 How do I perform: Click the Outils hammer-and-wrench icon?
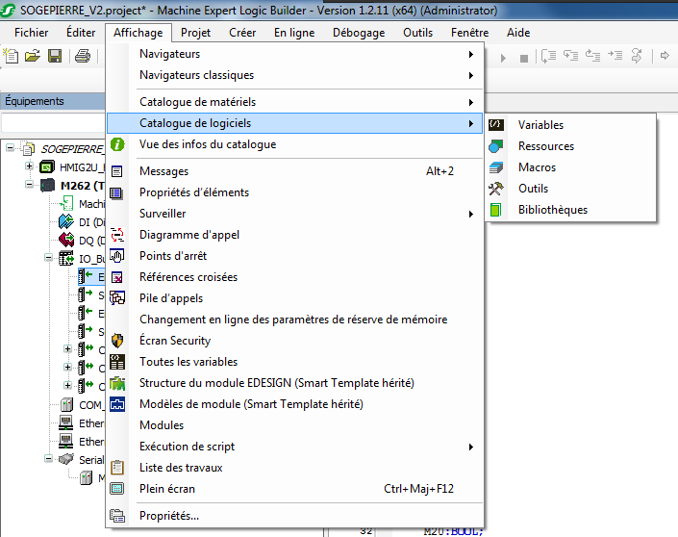496,189
